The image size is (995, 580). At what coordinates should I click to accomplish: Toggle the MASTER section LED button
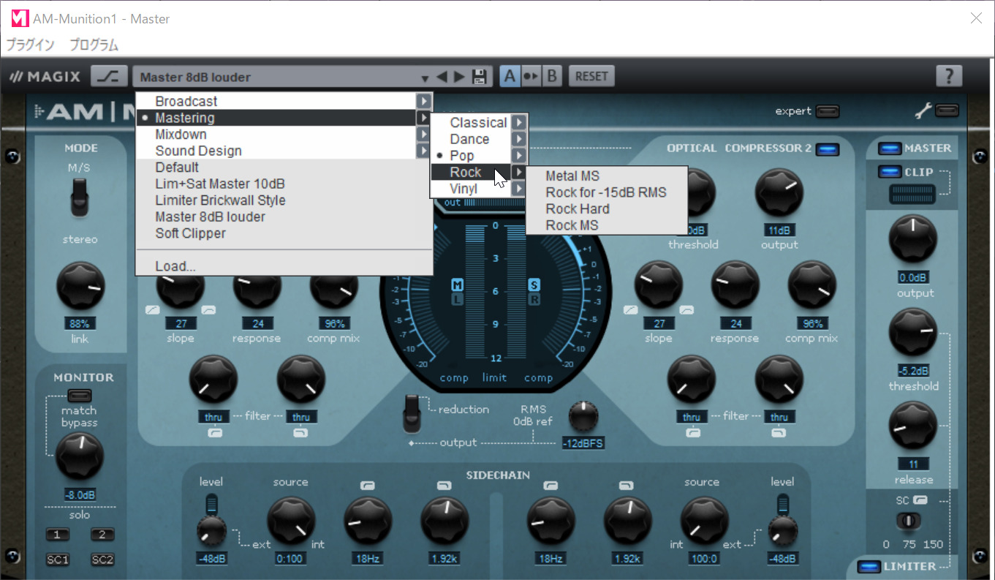pos(890,148)
